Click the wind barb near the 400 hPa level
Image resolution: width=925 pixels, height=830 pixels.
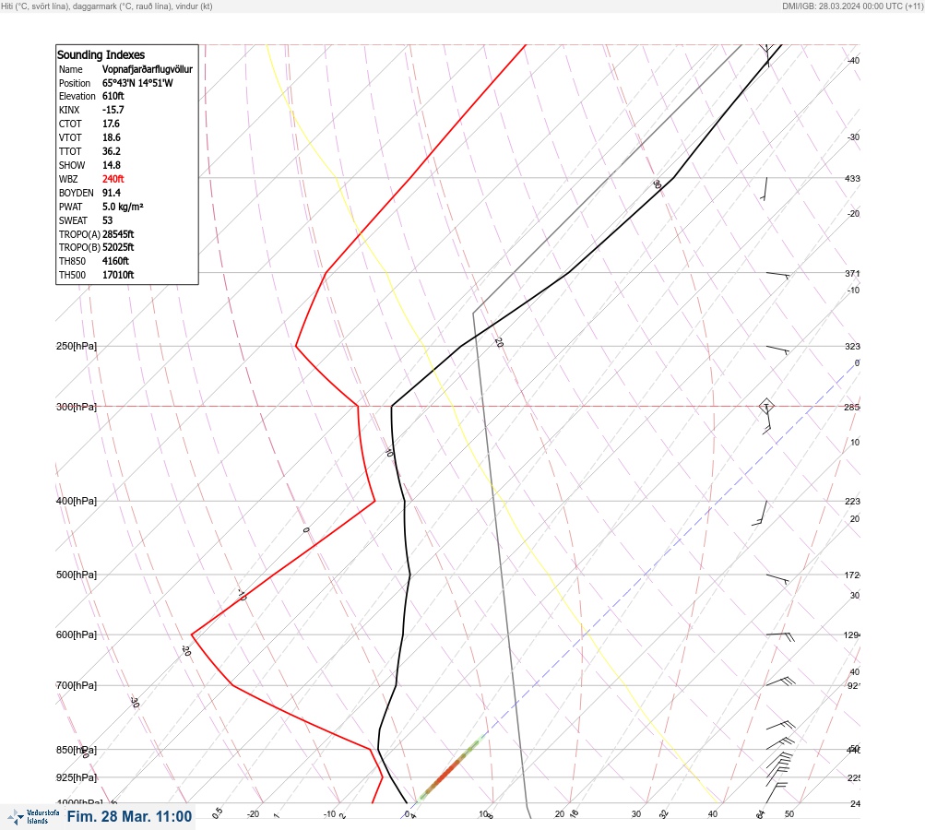tap(760, 514)
